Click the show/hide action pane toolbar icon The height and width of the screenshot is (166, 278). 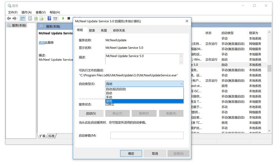(x=55, y=18)
